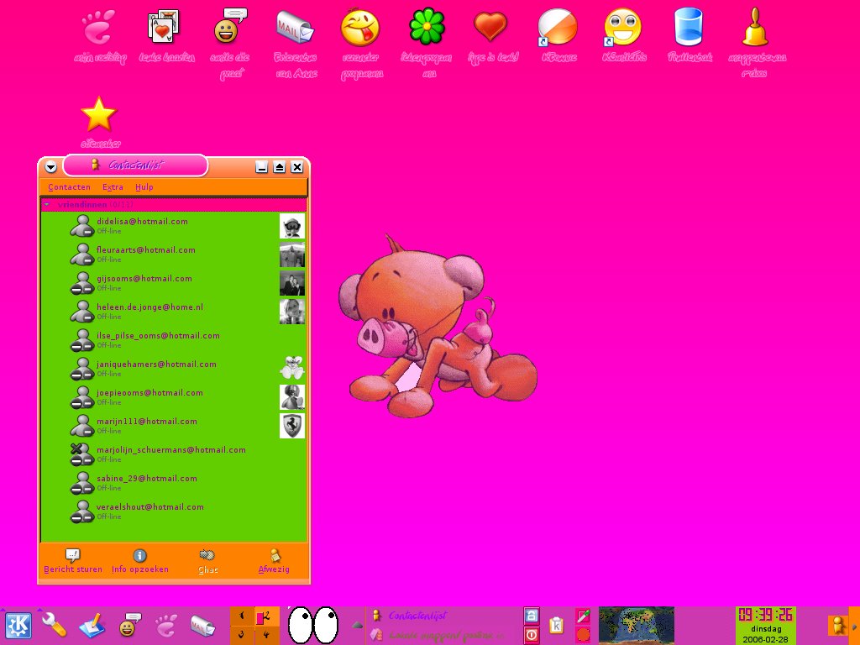Open the Extra menu
Image resolution: width=860 pixels, height=645 pixels.
coord(113,187)
